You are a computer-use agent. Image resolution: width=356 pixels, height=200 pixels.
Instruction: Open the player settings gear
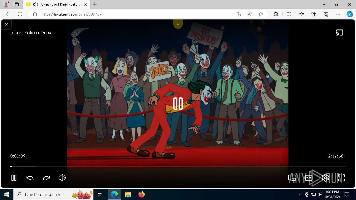pyautogui.click(x=325, y=178)
